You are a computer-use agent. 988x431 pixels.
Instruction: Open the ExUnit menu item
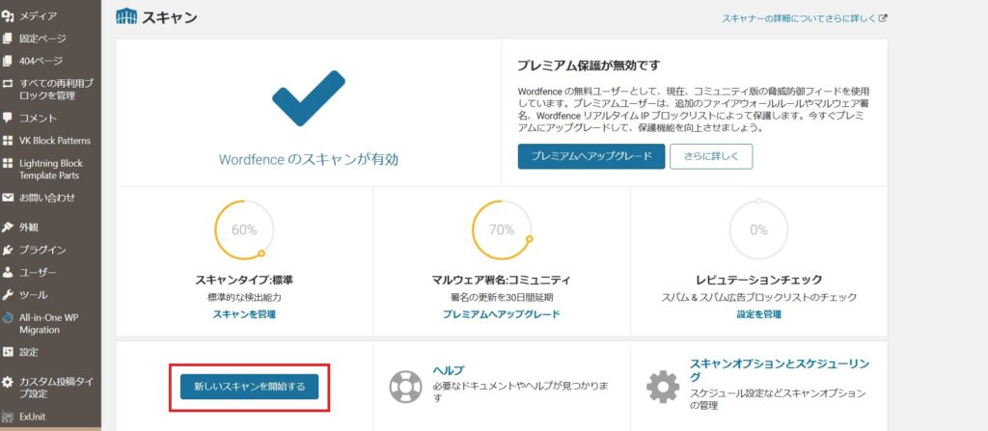point(32,417)
